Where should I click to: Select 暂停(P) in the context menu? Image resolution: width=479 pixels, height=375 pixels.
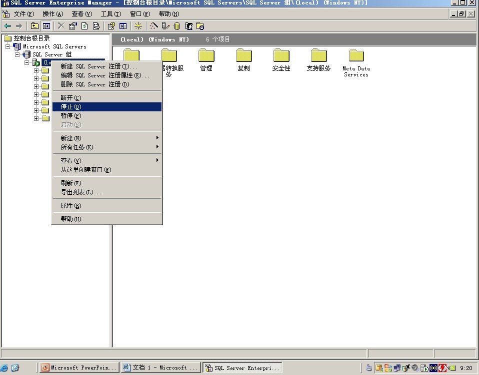107,116
